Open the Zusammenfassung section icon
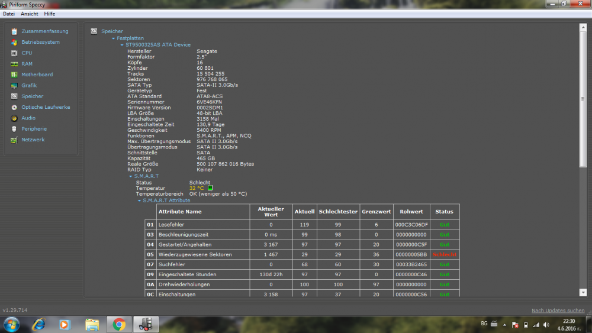 [x=14, y=31]
